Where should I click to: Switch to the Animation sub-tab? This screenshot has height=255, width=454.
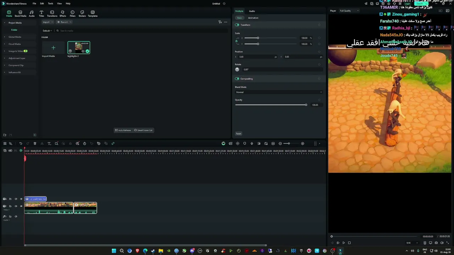click(253, 18)
